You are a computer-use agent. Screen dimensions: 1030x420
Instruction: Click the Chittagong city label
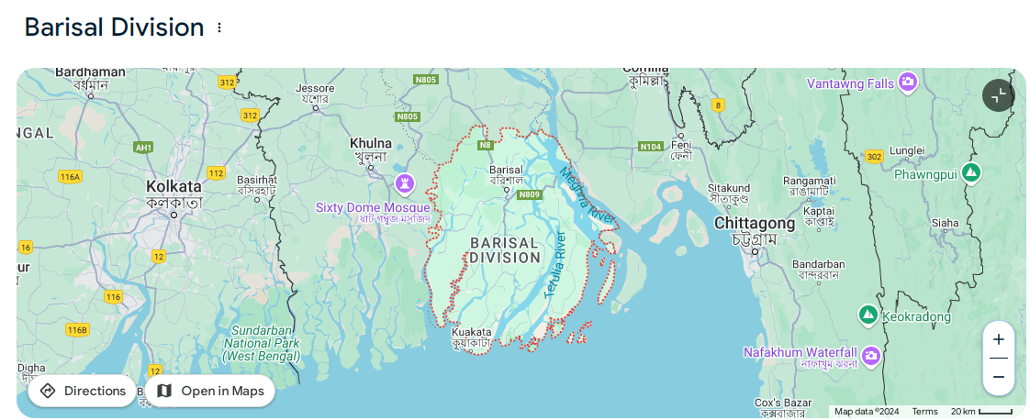[x=755, y=223]
